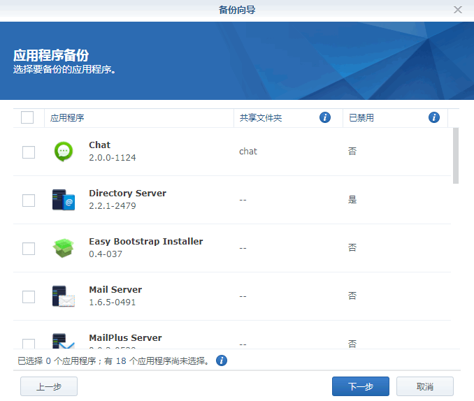Click the Chat application icon
Viewport: 474px width, 401px height.
coord(64,152)
